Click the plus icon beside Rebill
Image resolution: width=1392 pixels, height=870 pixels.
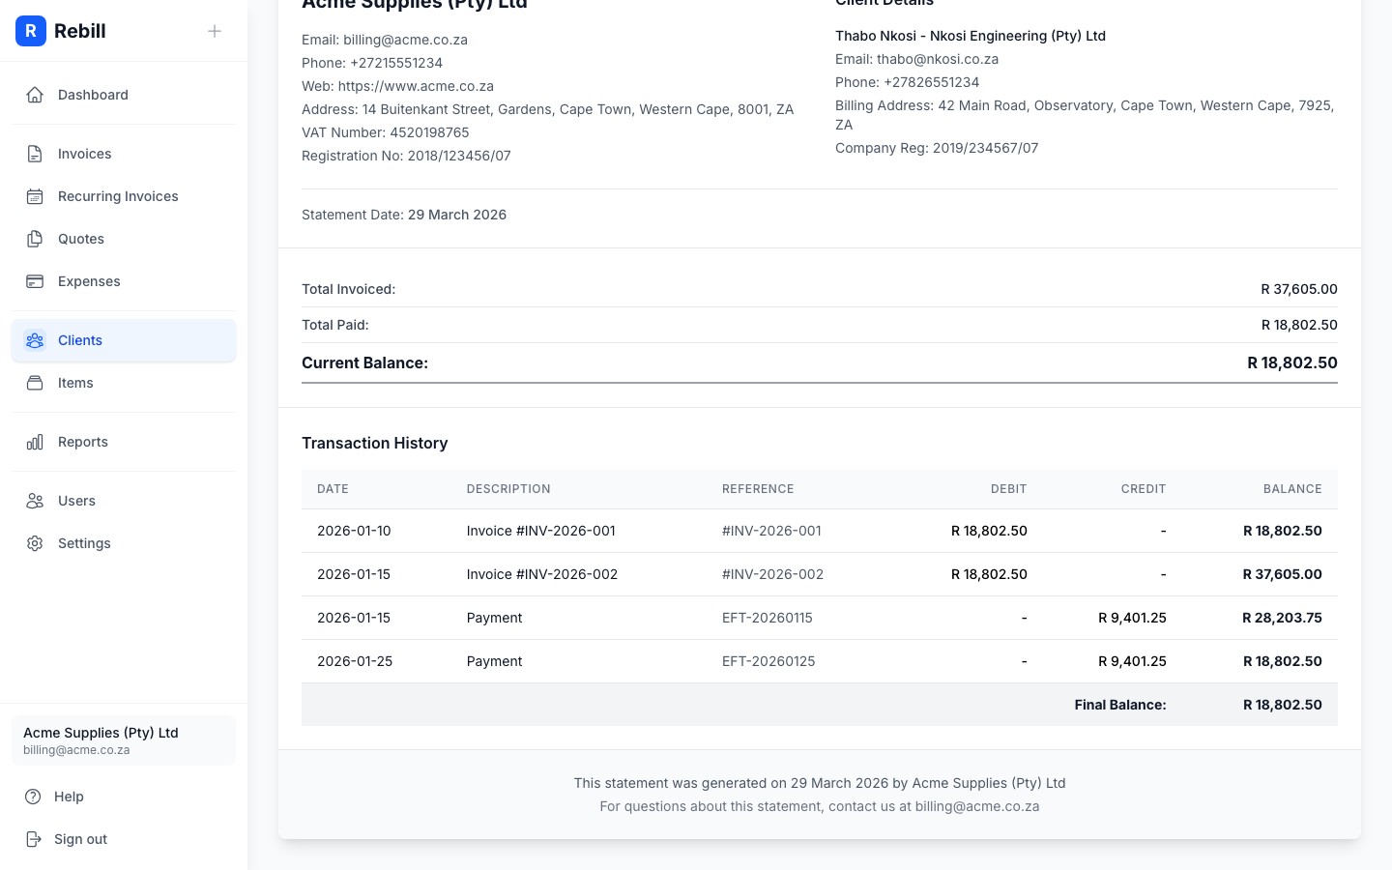(215, 31)
